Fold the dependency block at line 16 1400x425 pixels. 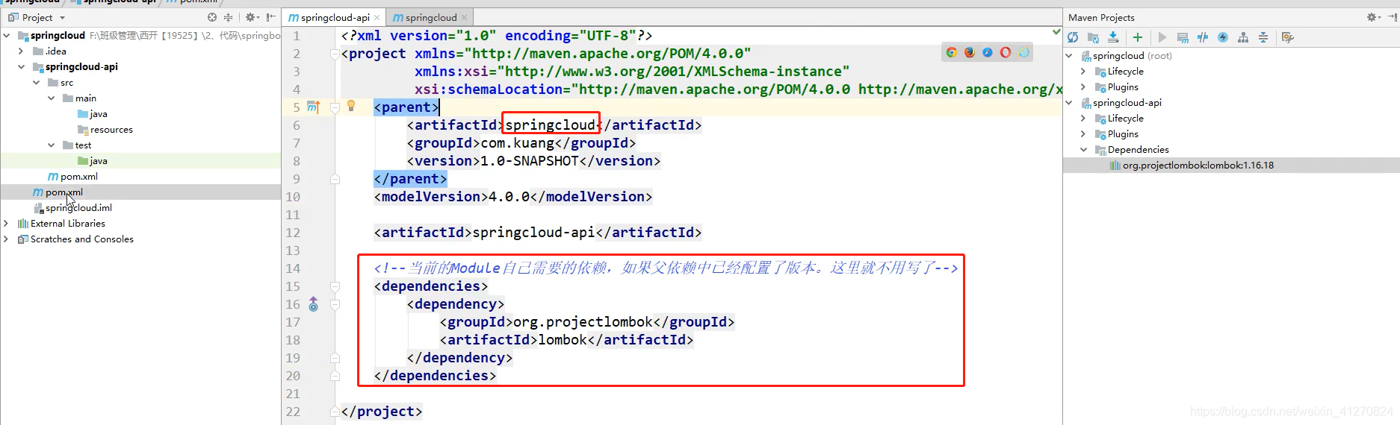point(335,304)
